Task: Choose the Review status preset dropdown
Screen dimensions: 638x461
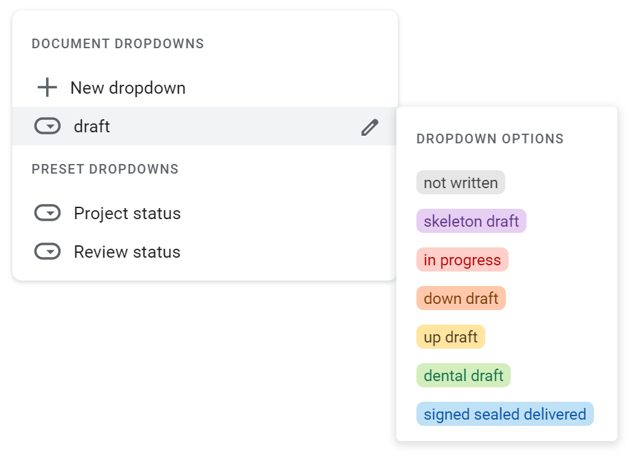Action: (205, 252)
